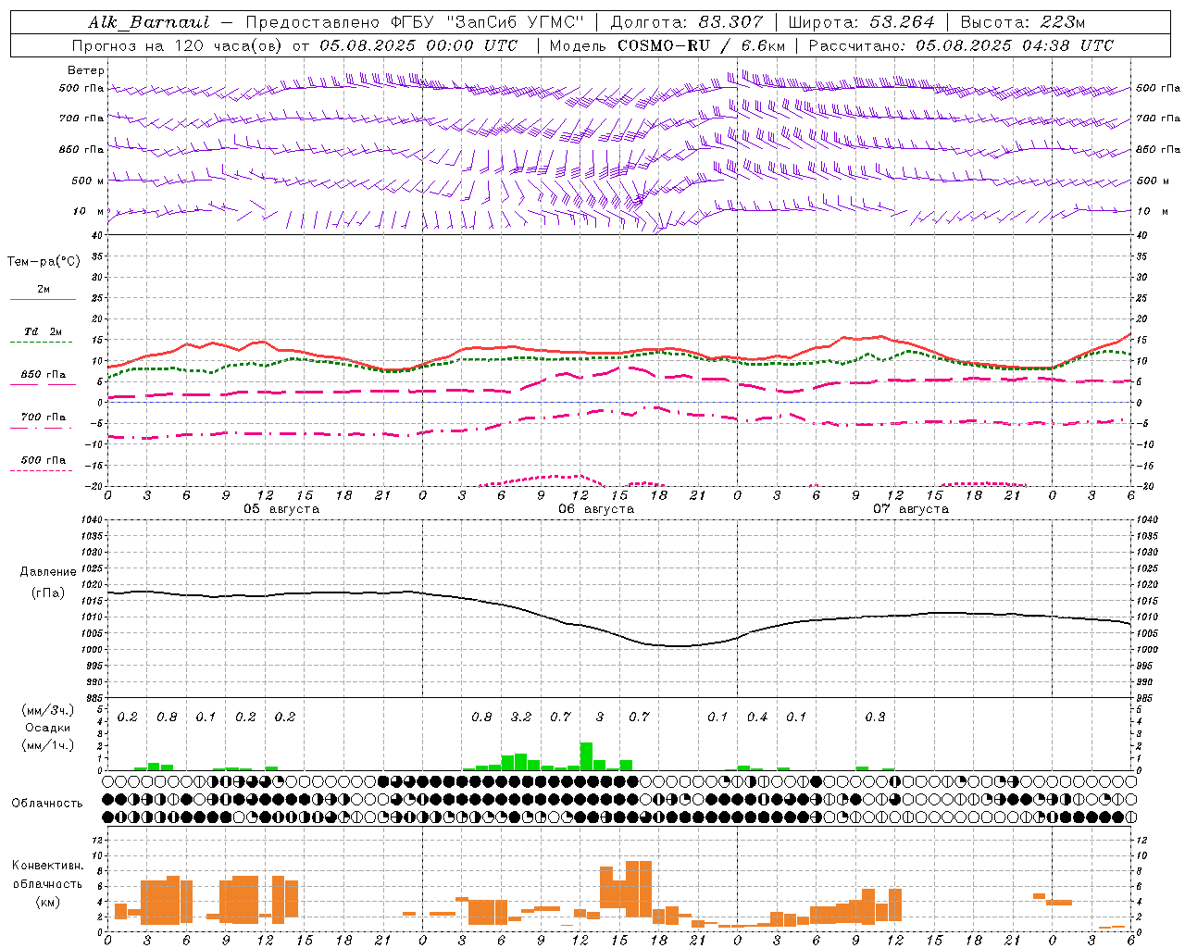Click the Долгота: 83.307 value
The width and height of the screenshot is (1185, 948).
coord(687,22)
